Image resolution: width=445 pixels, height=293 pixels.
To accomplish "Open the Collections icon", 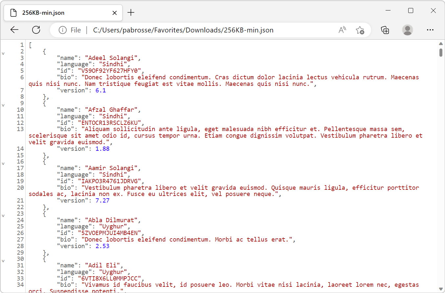I will point(385,30).
